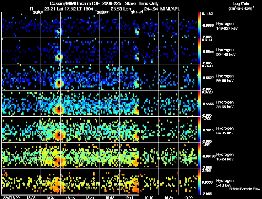262x199 pixels.
Task: Select the 18:45 time label
Action: [x=70, y=197]
